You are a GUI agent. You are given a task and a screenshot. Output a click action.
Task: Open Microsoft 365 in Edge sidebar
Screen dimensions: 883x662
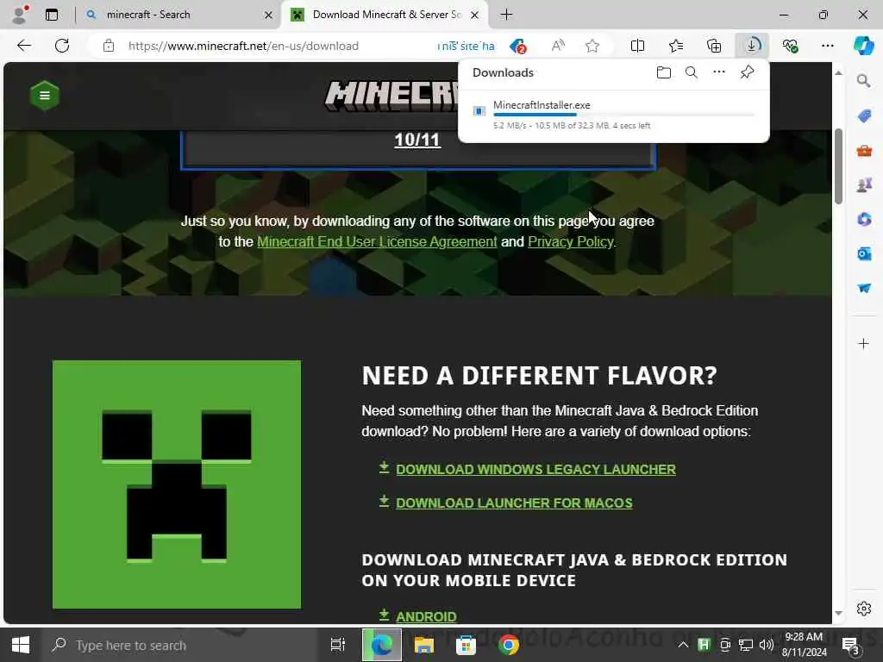(x=863, y=219)
